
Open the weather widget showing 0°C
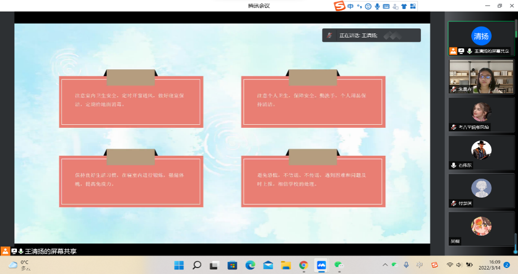pos(20,265)
